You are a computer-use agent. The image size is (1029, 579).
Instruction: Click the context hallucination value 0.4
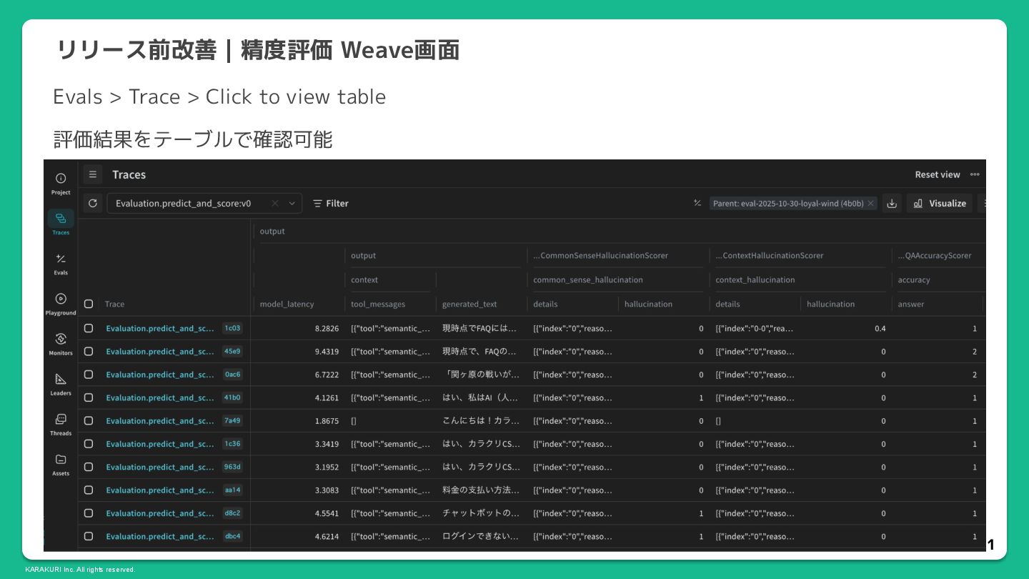click(880, 329)
